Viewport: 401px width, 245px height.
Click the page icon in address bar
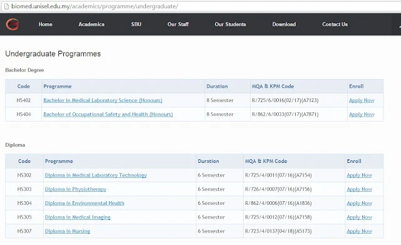pyautogui.click(x=6, y=6)
